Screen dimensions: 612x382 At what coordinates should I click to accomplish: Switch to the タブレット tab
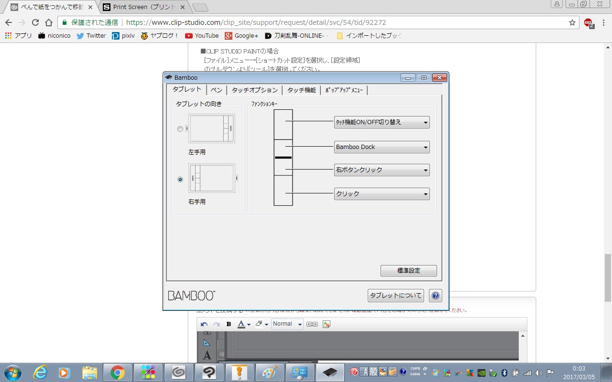point(187,89)
